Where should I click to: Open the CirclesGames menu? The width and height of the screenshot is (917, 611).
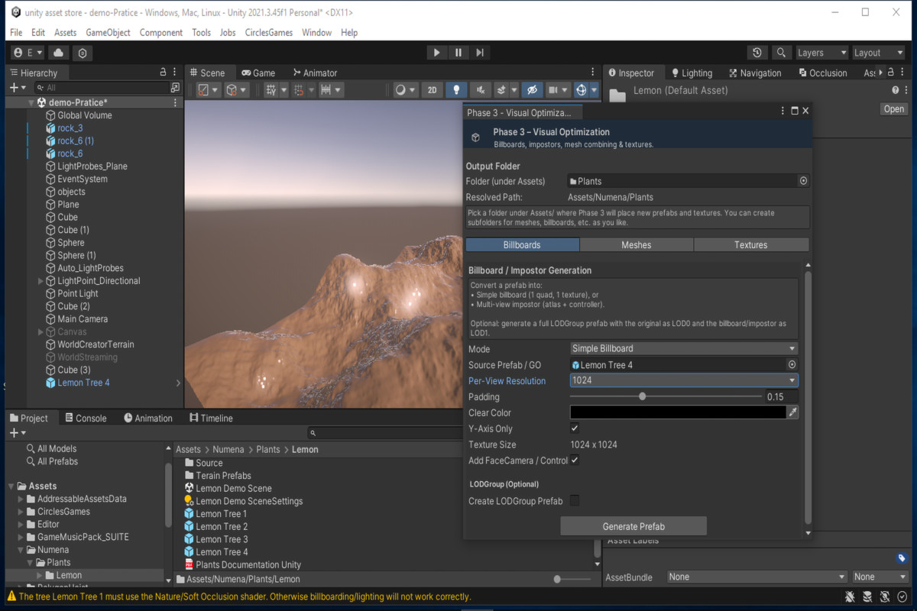pos(268,32)
